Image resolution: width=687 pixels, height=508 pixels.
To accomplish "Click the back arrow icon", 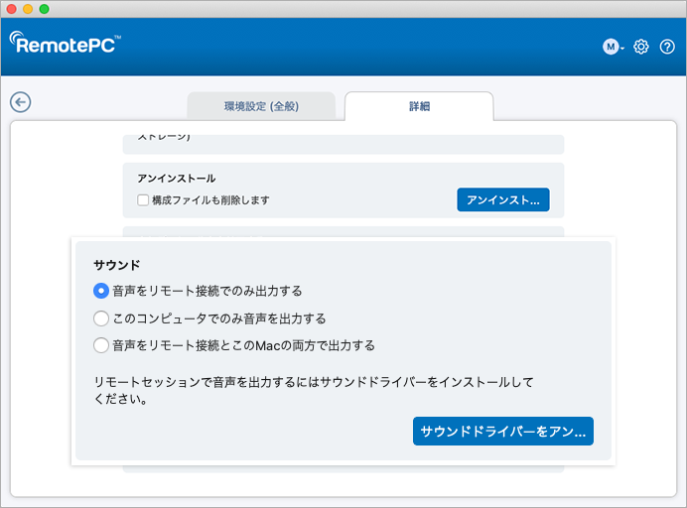I will click(20, 102).
